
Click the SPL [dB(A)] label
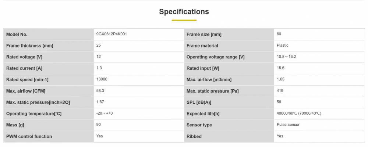199,103
